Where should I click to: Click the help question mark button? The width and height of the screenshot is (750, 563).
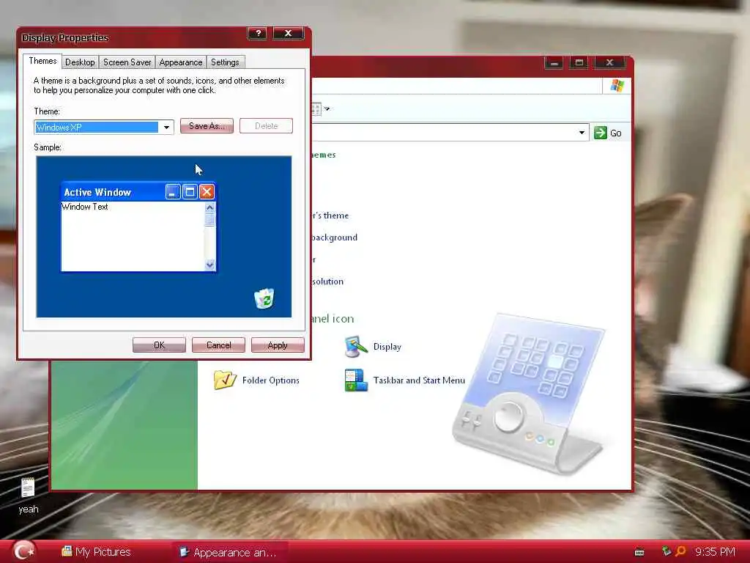tap(258, 33)
